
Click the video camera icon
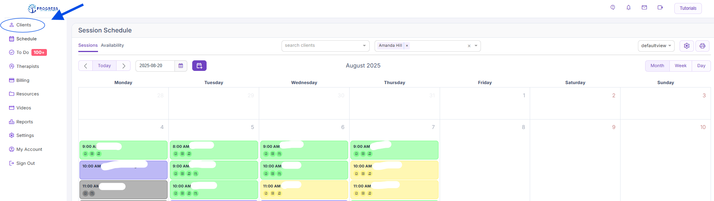(660, 8)
